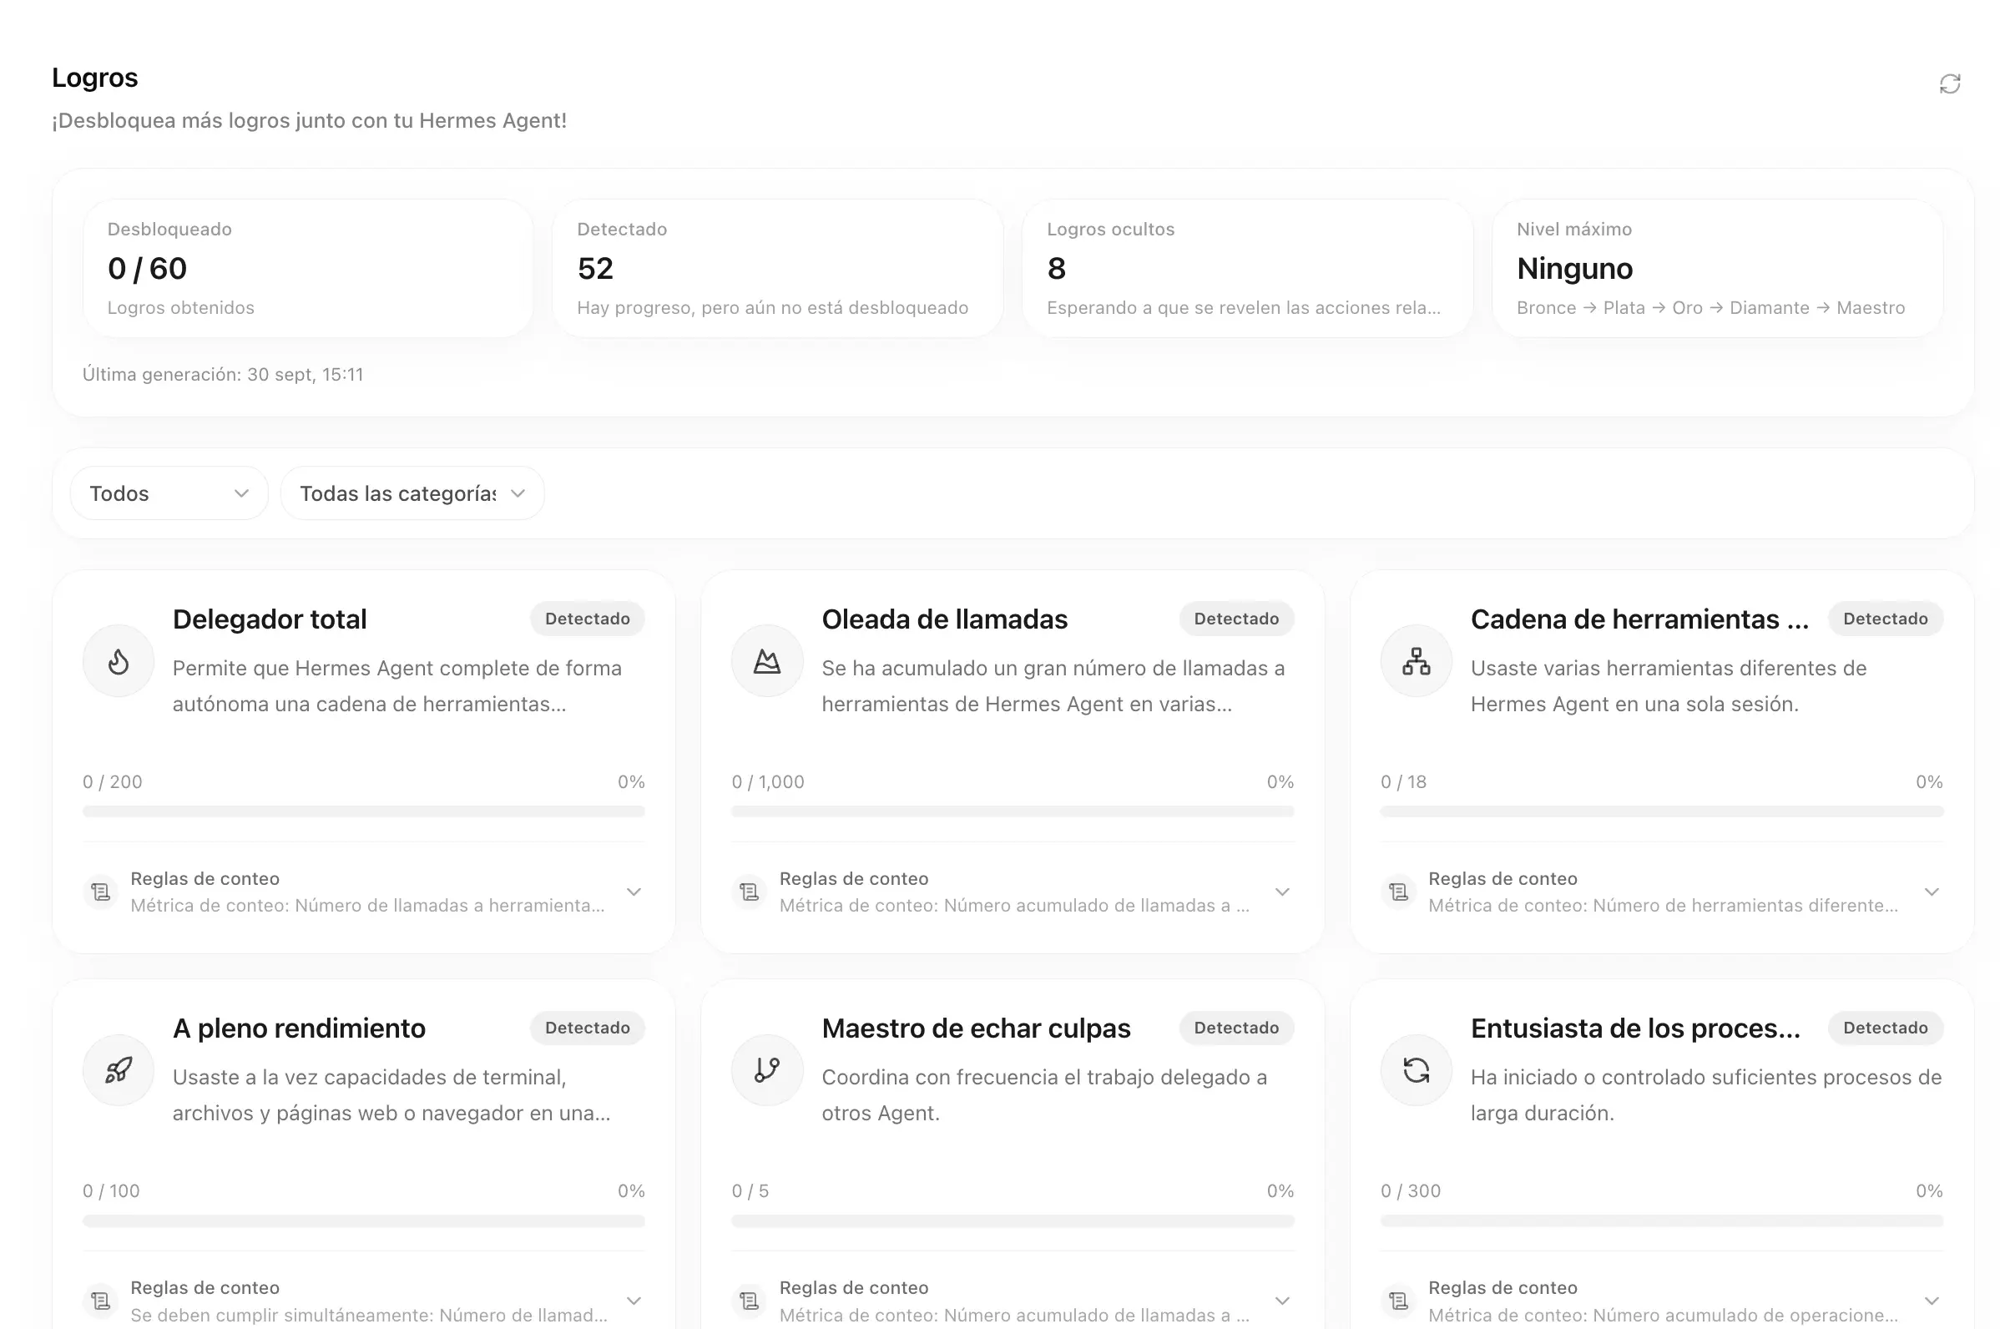The image size is (2000, 1329).
Task: Click the flame icon on Delegador total
Action: click(x=119, y=661)
